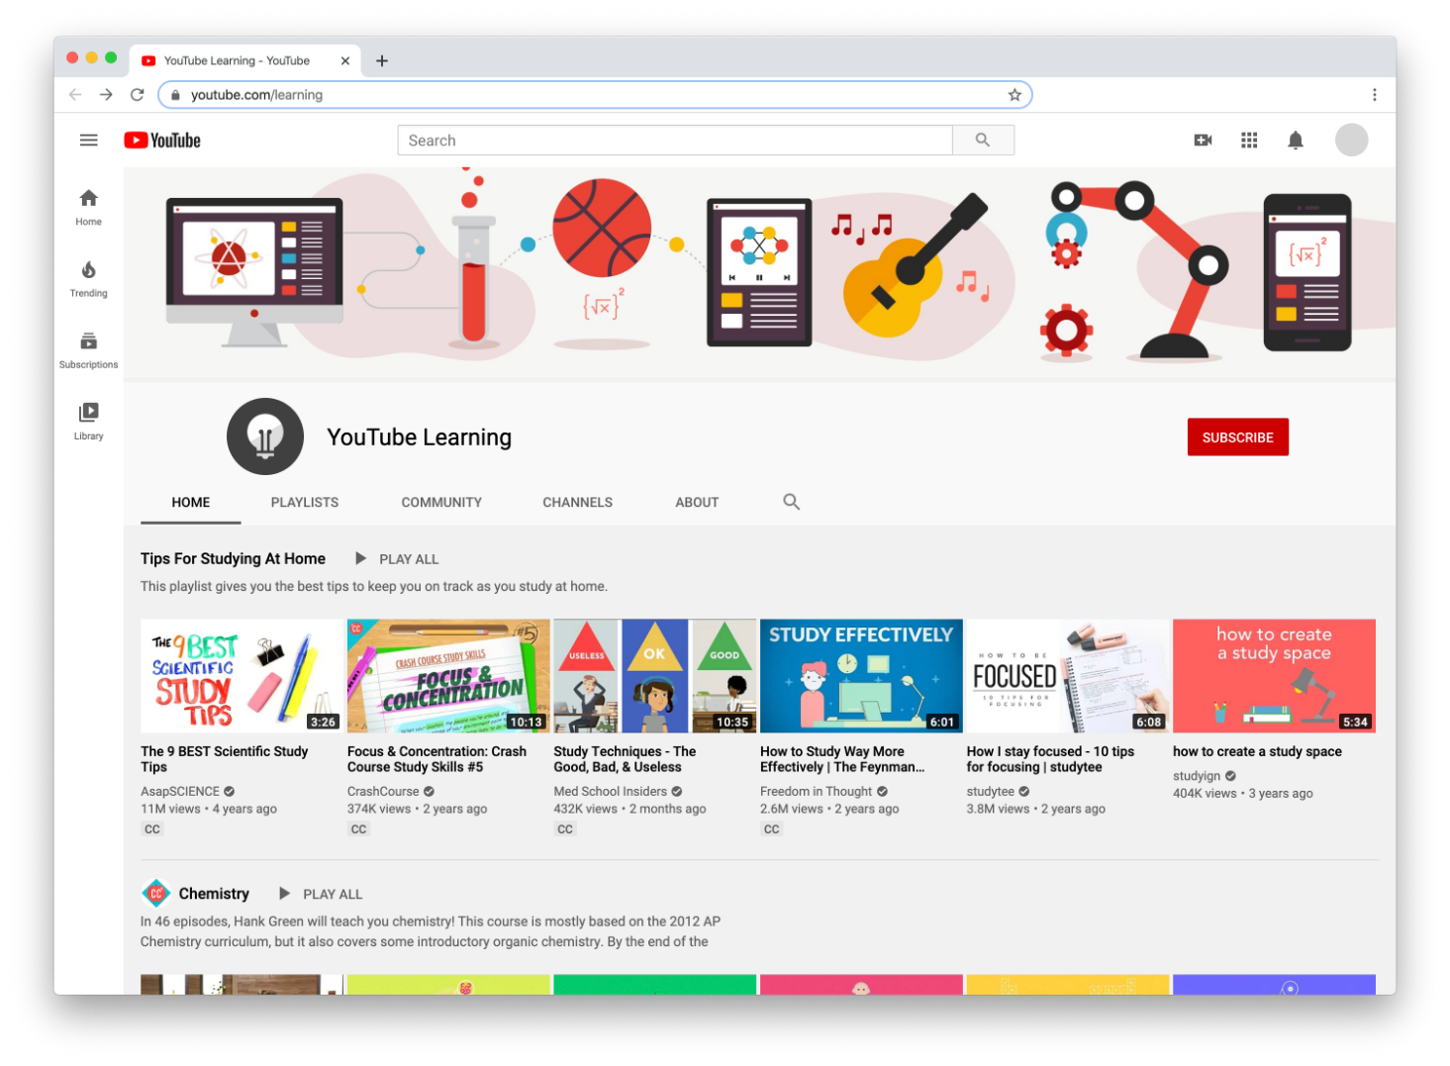This screenshot has width=1450, height=1066.
Task: Open the studytee channel link
Action: click(991, 792)
